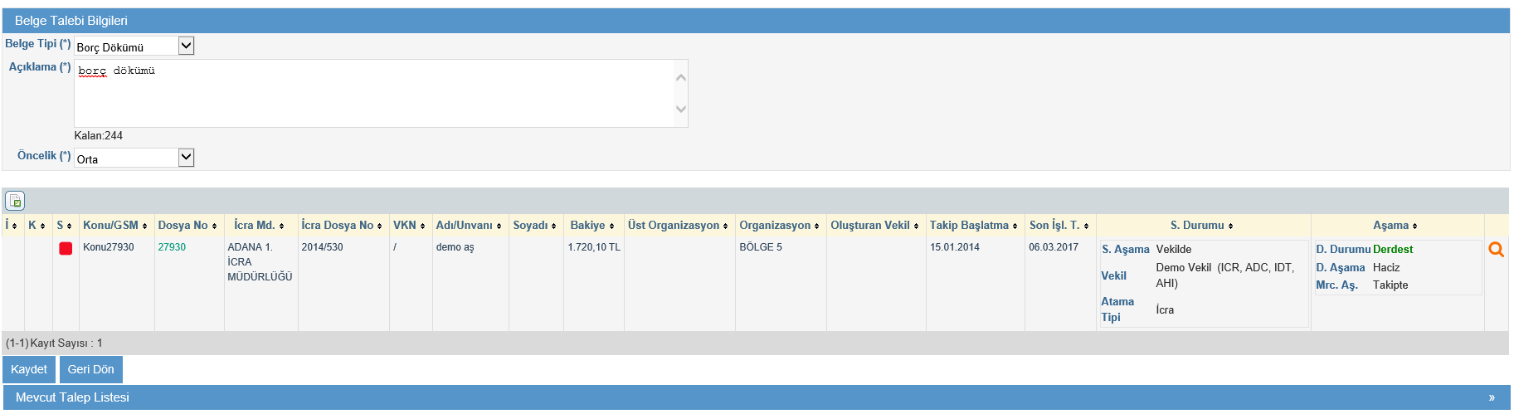The image size is (1514, 414).
Task: Open the magnifier detail icon in row
Action: (x=1496, y=249)
